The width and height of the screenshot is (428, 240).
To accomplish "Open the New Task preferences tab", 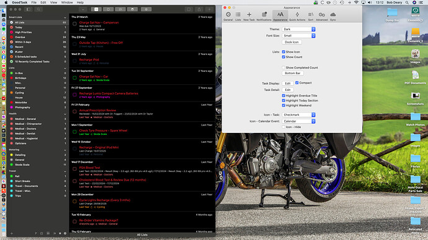I will 249,16.
